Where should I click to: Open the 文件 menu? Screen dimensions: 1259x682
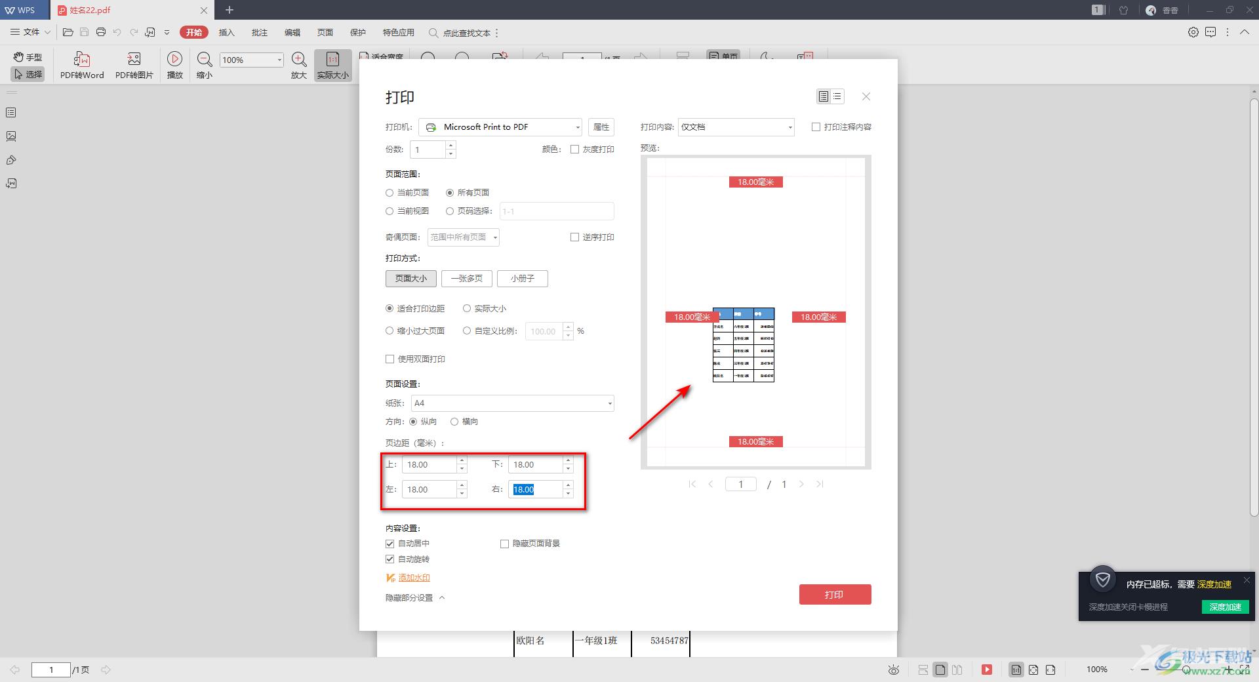pyautogui.click(x=30, y=32)
